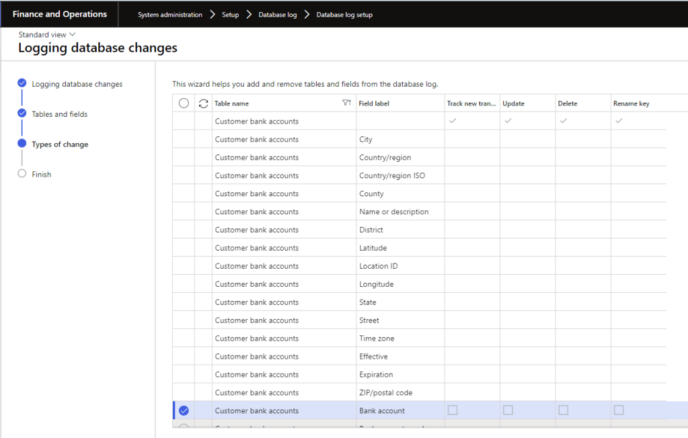Tick the Delete checkbox for Bank account row
The image size is (688, 438).
(564, 410)
